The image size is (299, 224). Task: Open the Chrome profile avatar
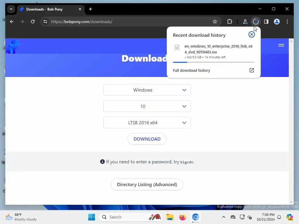[277, 22]
